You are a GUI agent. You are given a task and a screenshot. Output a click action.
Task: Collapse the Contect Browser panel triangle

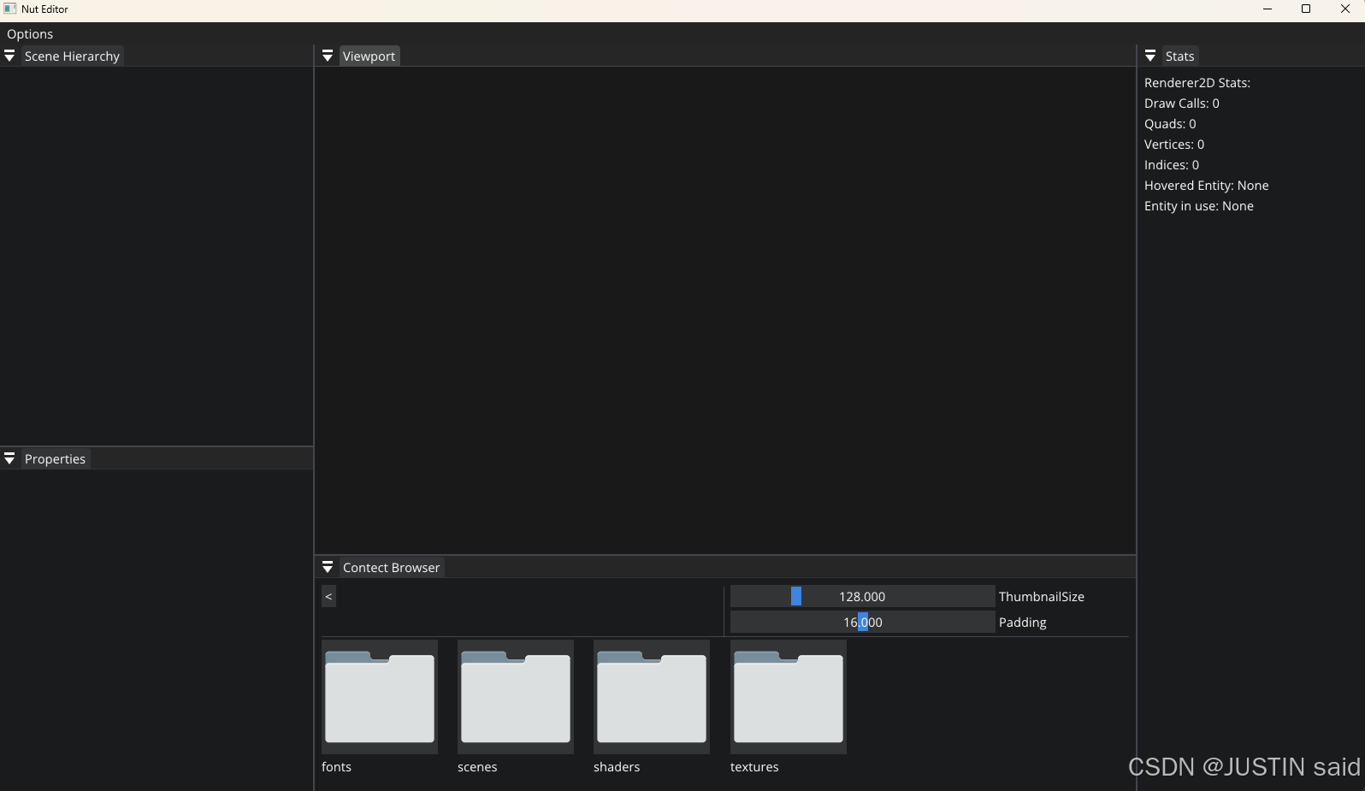[328, 568]
